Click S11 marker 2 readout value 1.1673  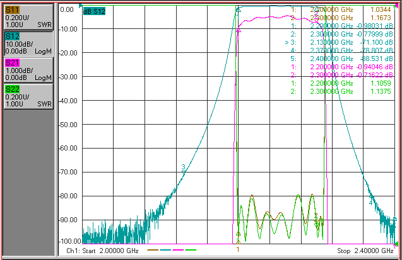[381, 18]
